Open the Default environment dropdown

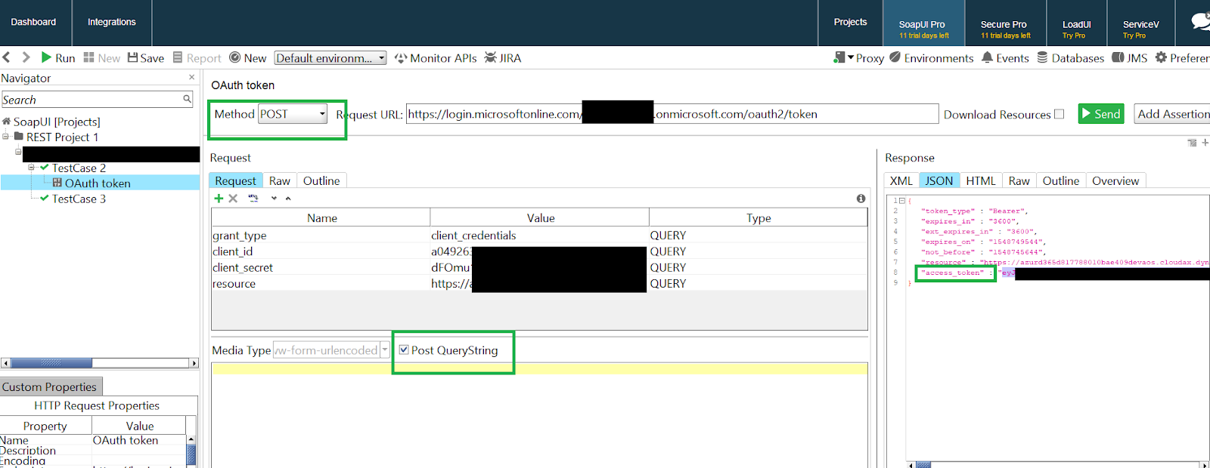click(330, 58)
